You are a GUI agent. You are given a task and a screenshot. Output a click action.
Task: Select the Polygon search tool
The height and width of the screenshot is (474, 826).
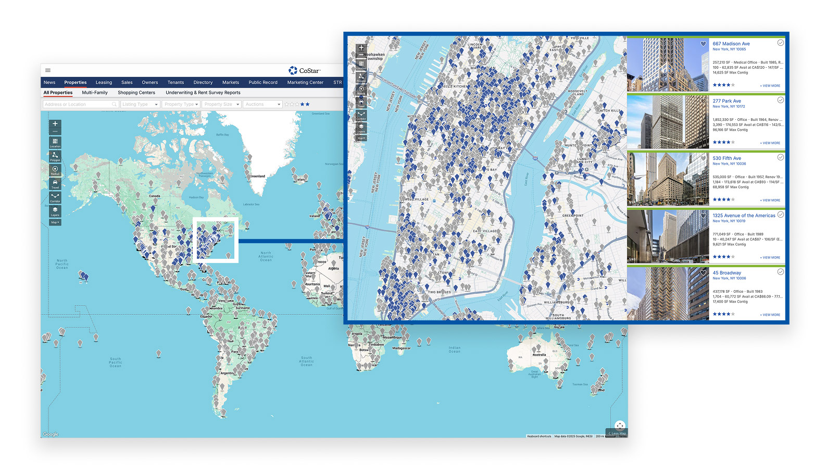[x=55, y=156]
